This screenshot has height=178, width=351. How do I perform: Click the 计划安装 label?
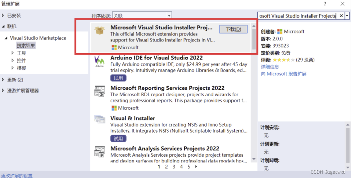(270, 128)
